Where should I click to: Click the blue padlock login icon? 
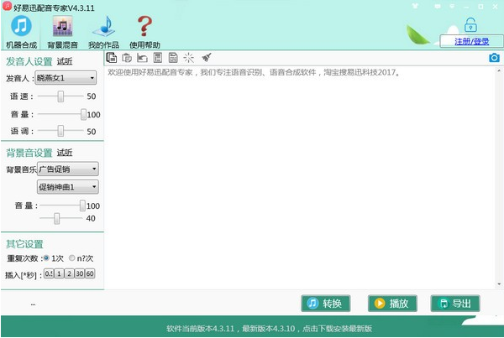pyautogui.click(x=470, y=25)
